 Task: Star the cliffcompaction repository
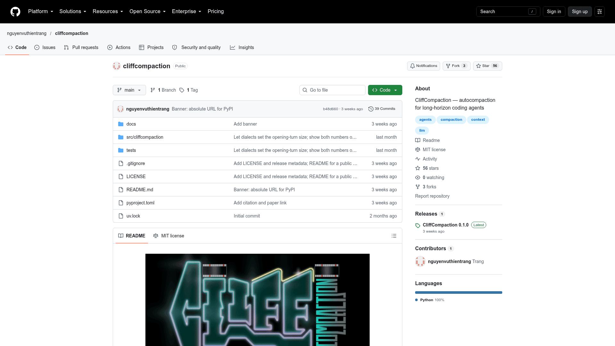tap(488, 66)
